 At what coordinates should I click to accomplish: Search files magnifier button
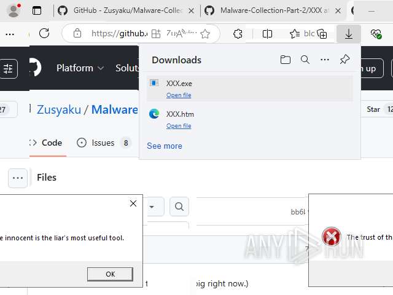coord(179,206)
